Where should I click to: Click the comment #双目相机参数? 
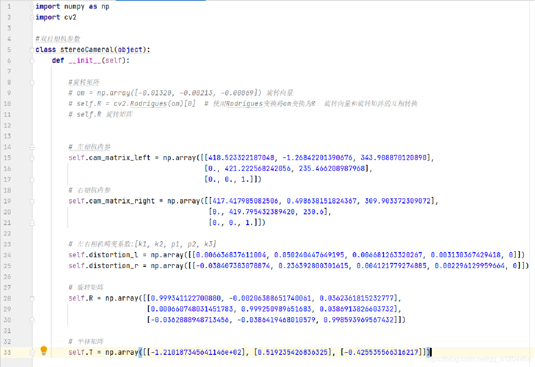[x=58, y=39]
